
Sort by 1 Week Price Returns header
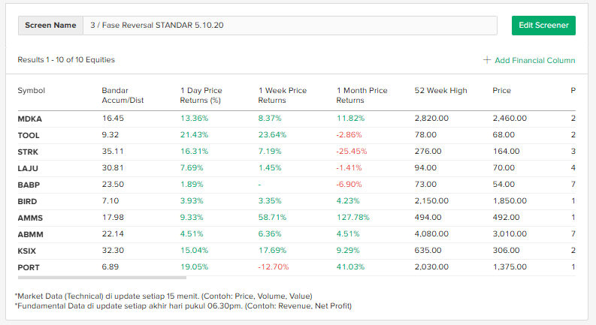click(x=283, y=95)
